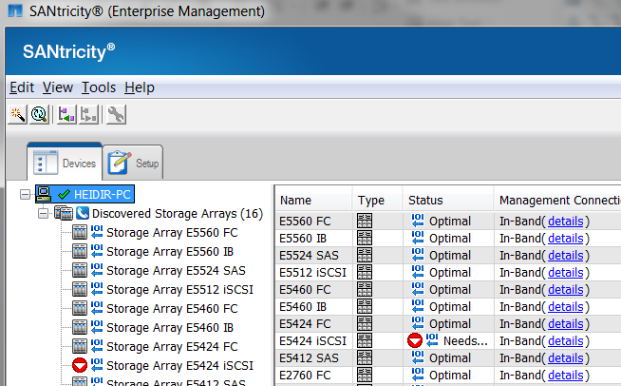
Task: Open details link for E5560 FC
Action: (566, 222)
